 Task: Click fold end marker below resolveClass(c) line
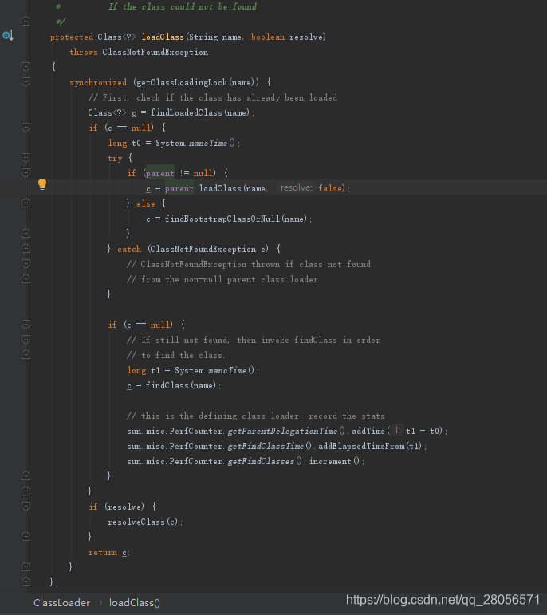click(x=26, y=536)
